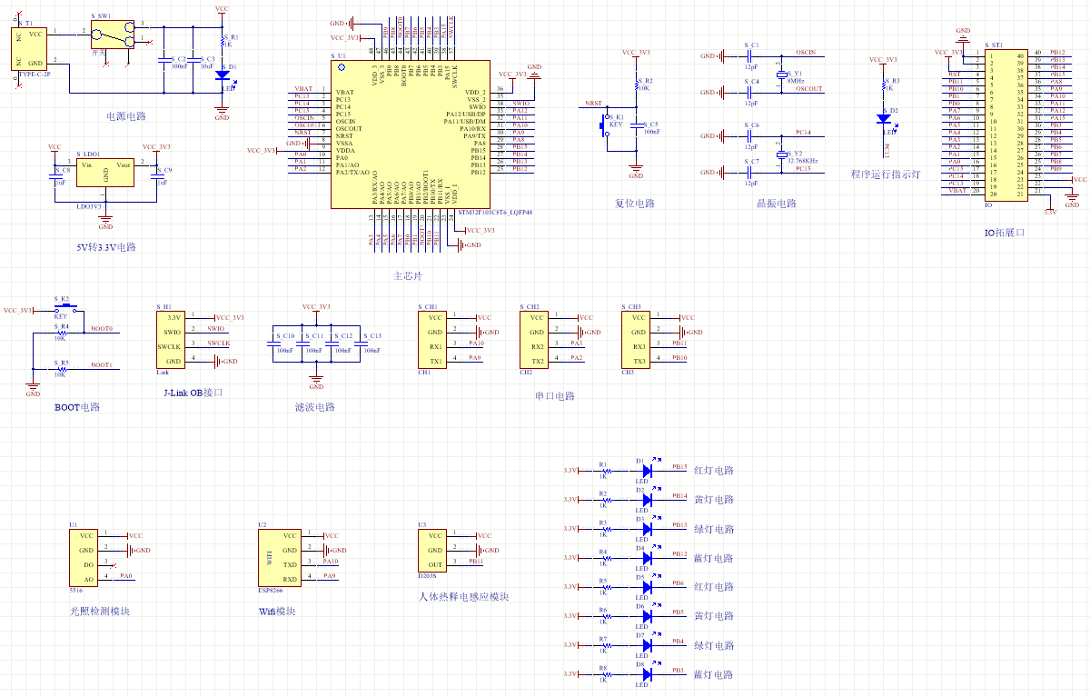The image size is (1090, 697).
Task: Select the "人体热释电感应模块" label
Action: [463, 597]
